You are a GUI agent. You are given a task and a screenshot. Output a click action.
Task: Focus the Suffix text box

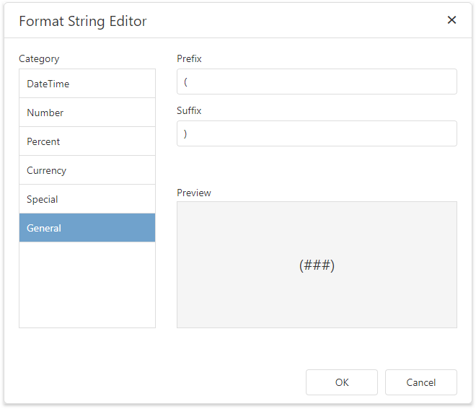click(x=317, y=133)
